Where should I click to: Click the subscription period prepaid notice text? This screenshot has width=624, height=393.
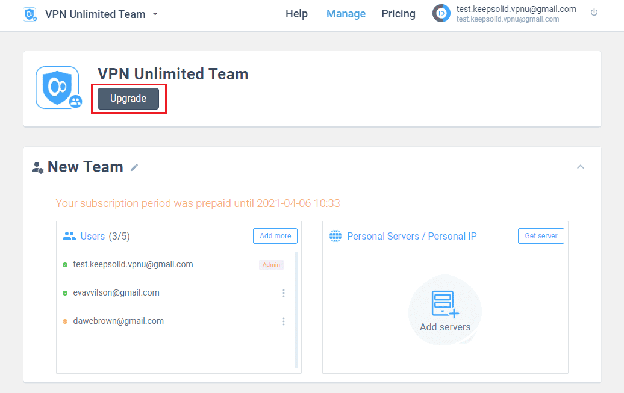pos(198,203)
